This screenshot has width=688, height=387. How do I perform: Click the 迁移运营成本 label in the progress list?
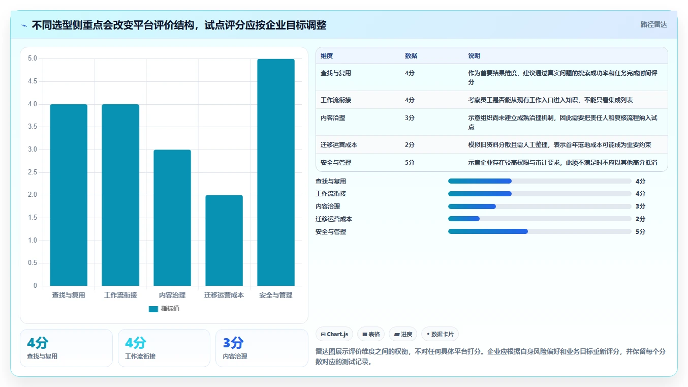pyautogui.click(x=334, y=219)
